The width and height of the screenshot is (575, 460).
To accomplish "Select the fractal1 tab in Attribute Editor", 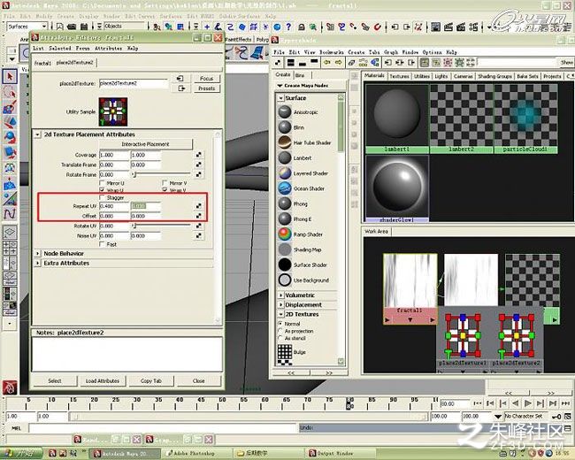I will (42, 63).
